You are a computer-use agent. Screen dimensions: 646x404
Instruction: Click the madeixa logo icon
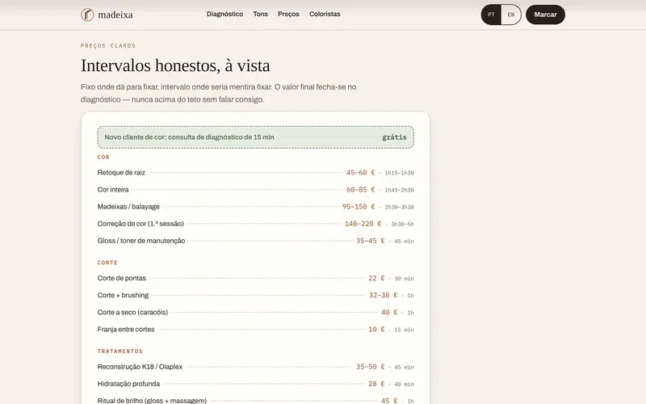point(87,15)
